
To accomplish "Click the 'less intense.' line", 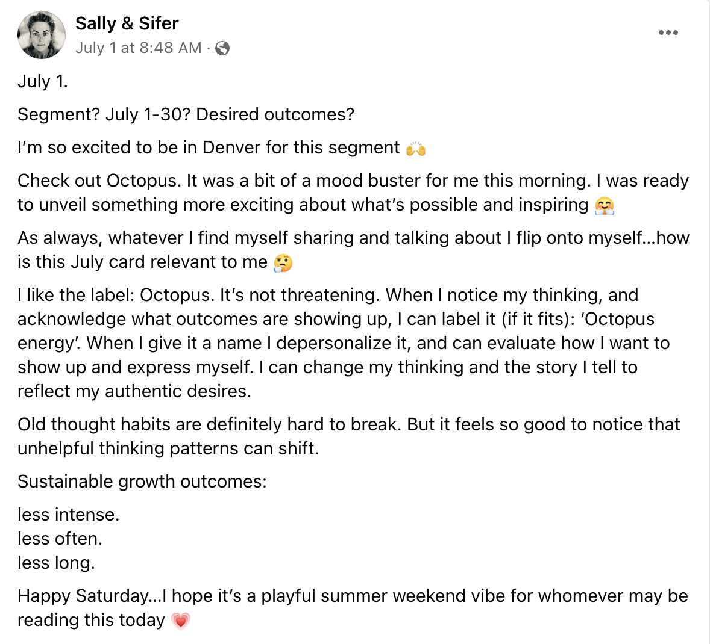I will click(x=68, y=515).
